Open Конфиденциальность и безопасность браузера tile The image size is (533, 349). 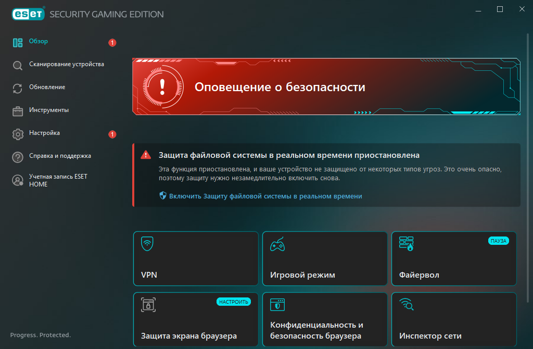pos(325,319)
